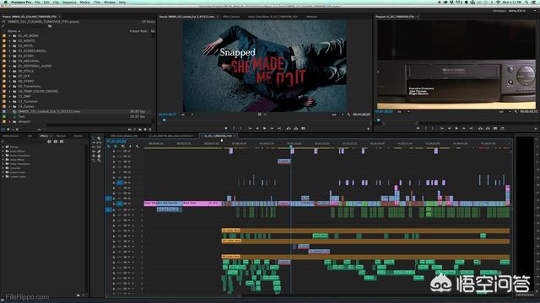Sort by Frame Rate column header
Viewport: 540px width, 303px height.
[138, 31]
